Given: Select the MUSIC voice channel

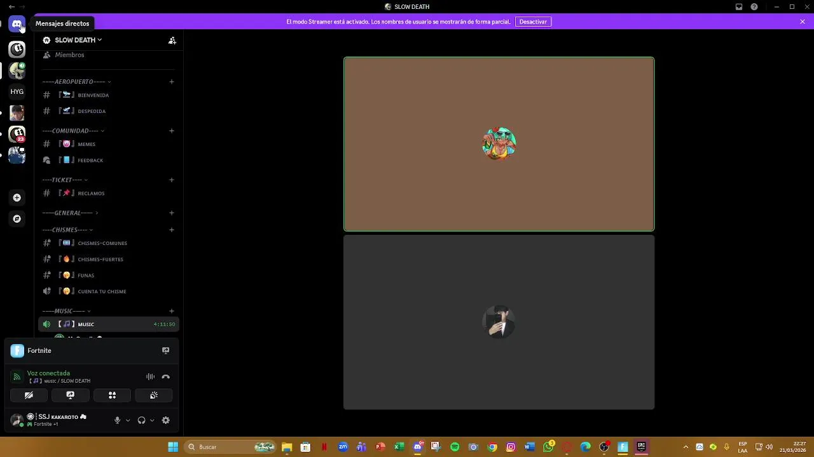Looking at the screenshot, I should pos(108,324).
